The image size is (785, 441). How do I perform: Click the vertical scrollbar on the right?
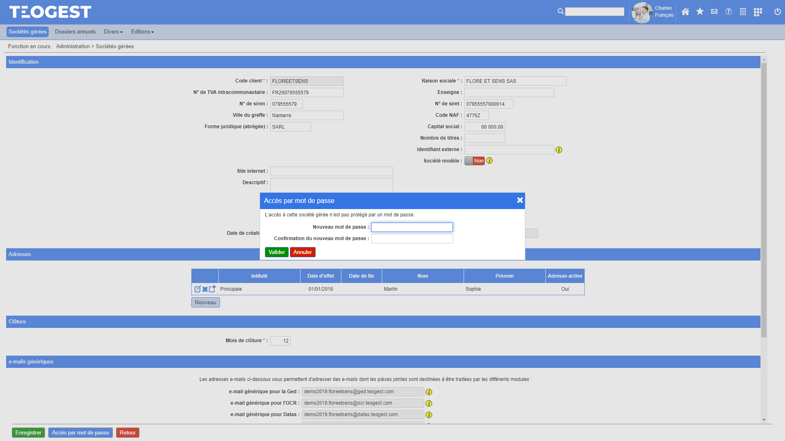pyautogui.click(x=764, y=200)
